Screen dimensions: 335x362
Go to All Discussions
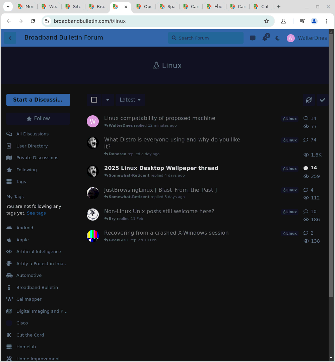(32, 134)
